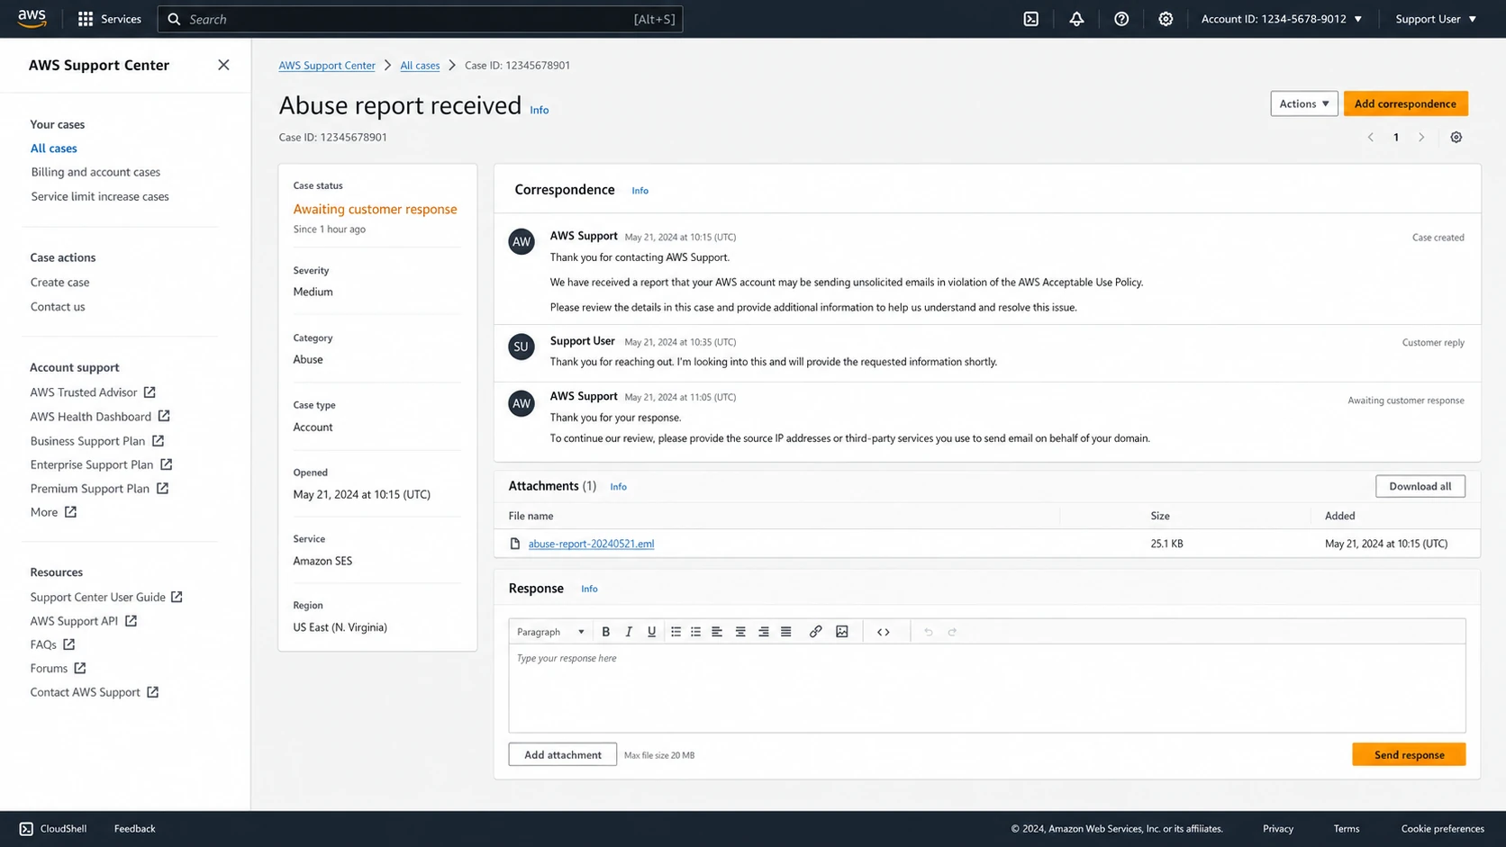Insert a numbered list in response
The height and width of the screenshot is (847, 1506).
tap(695, 632)
